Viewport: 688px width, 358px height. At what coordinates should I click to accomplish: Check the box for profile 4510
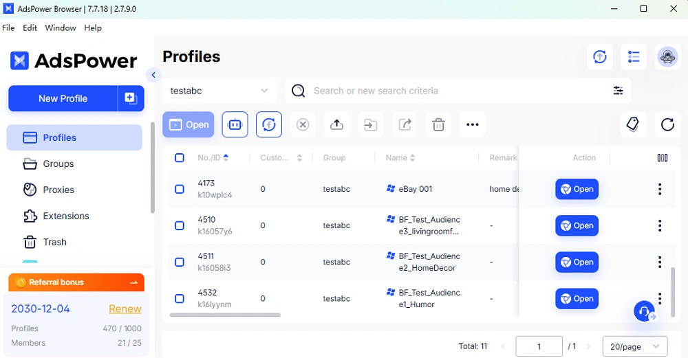[180, 225]
